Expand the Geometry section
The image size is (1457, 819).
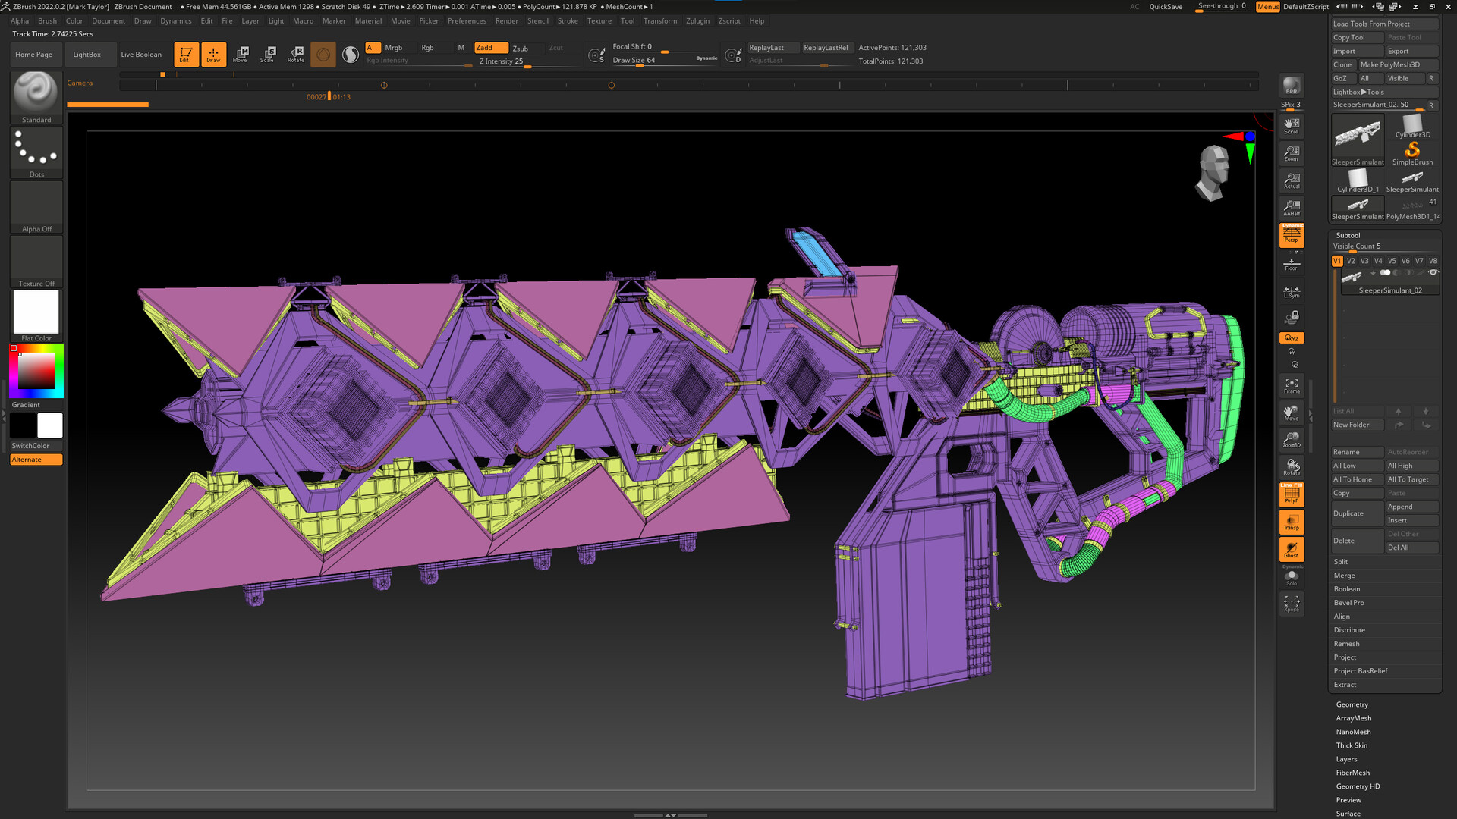pos(1352,704)
